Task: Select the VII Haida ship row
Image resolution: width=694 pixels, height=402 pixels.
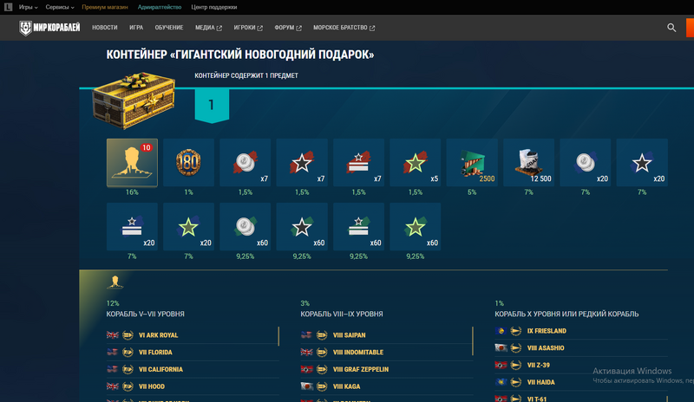Action: coord(580,382)
